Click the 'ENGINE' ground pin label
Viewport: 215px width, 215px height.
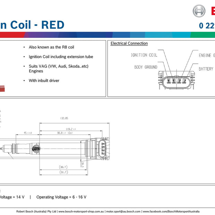tap(205, 55)
